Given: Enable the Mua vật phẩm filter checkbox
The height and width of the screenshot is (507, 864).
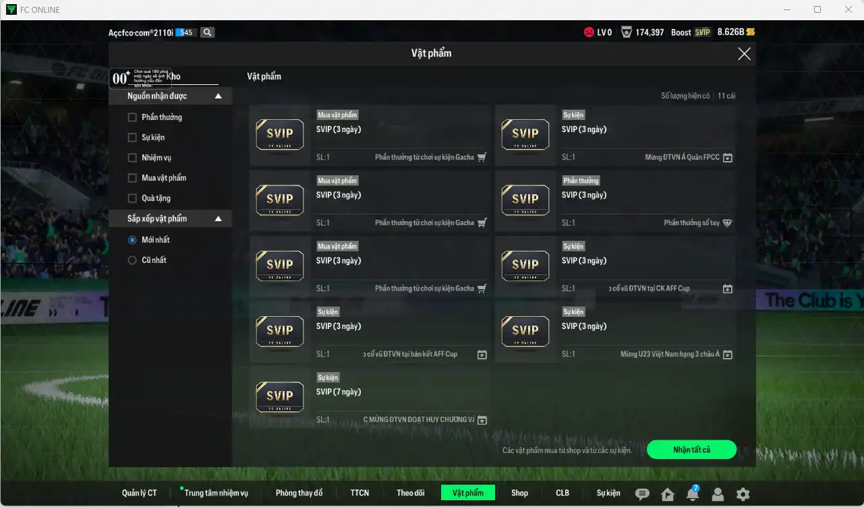Looking at the screenshot, I should [x=132, y=178].
